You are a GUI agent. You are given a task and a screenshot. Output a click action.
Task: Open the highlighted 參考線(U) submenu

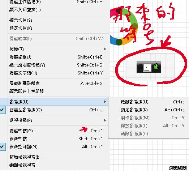pyautogui.click(x=54, y=102)
